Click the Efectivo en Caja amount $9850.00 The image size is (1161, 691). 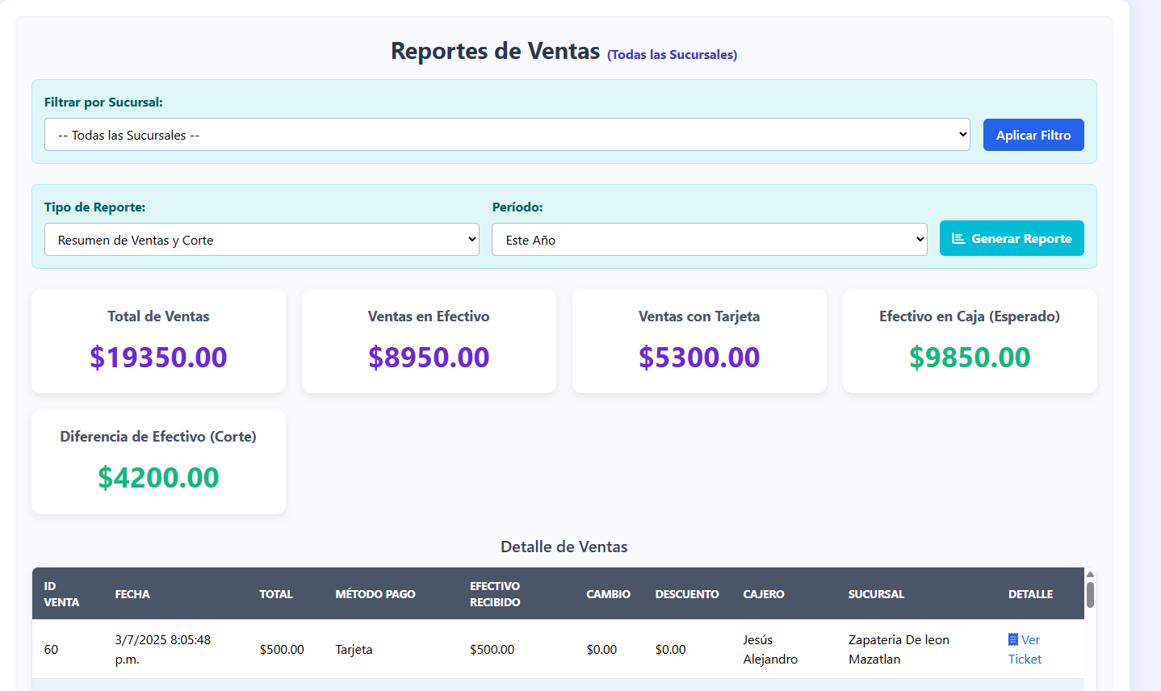(970, 357)
